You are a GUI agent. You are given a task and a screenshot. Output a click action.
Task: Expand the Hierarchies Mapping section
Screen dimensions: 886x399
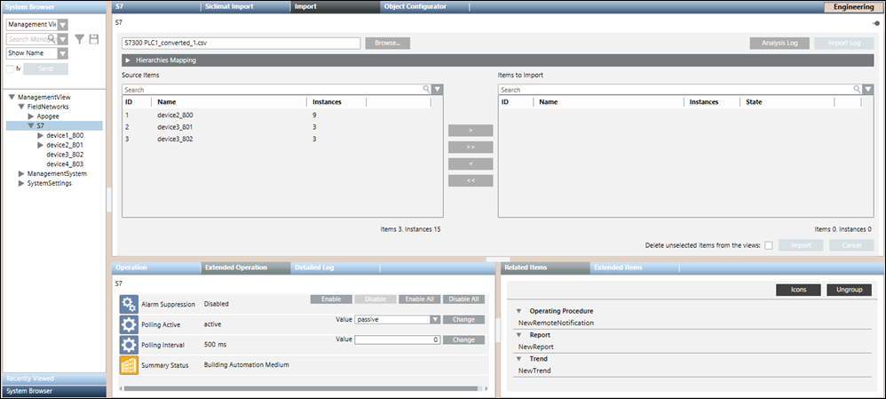[x=128, y=60]
